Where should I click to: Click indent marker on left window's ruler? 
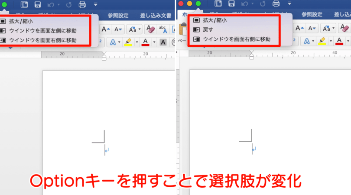tap(104, 56)
